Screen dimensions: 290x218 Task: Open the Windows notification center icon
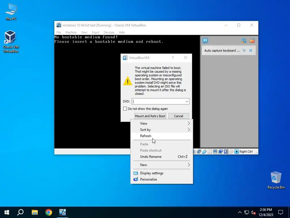[281, 212]
